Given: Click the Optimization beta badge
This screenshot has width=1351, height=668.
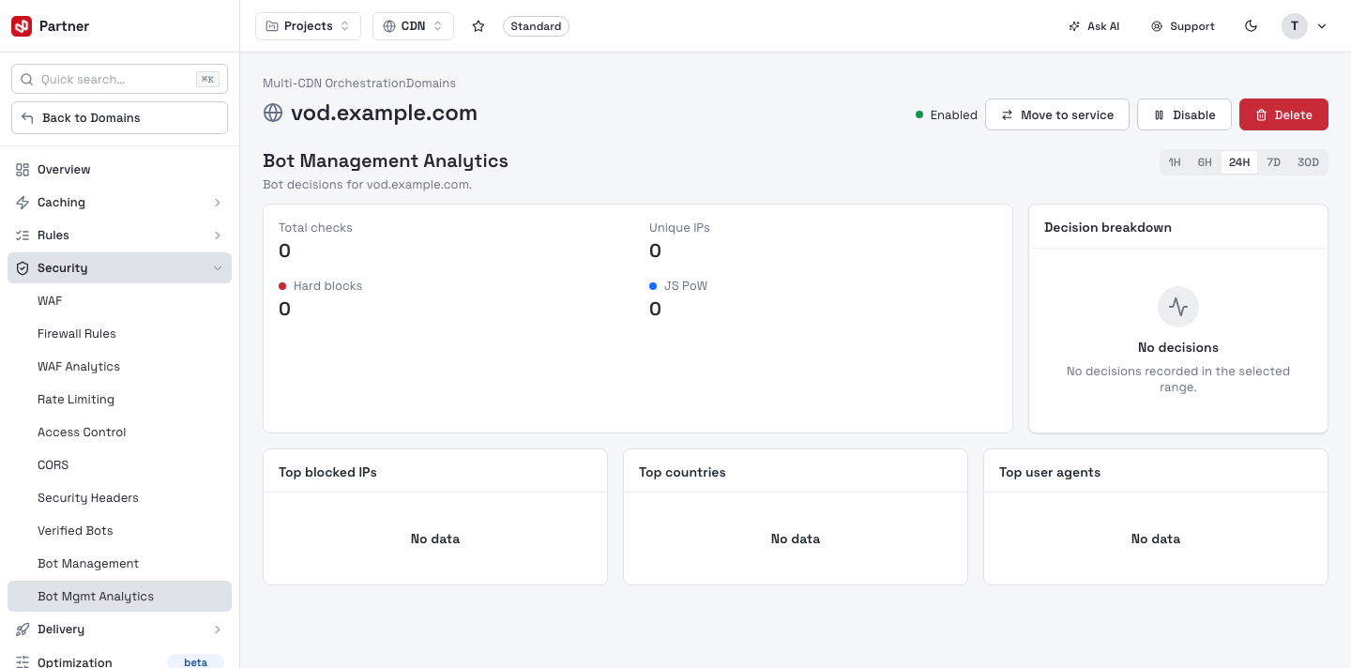Looking at the screenshot, I should pos(195,662).
